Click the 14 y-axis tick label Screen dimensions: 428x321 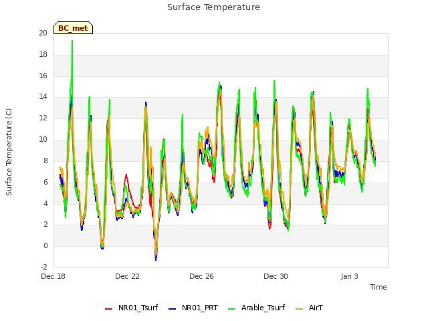click(43, 96)
